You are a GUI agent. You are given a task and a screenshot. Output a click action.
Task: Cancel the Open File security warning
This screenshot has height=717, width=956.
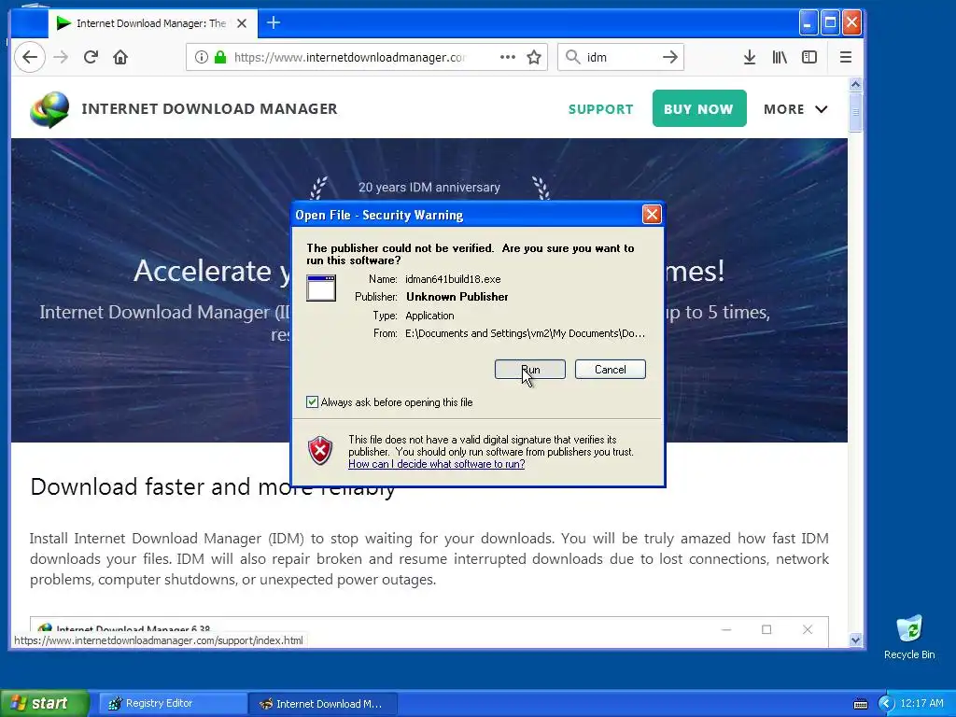(610, 370)
